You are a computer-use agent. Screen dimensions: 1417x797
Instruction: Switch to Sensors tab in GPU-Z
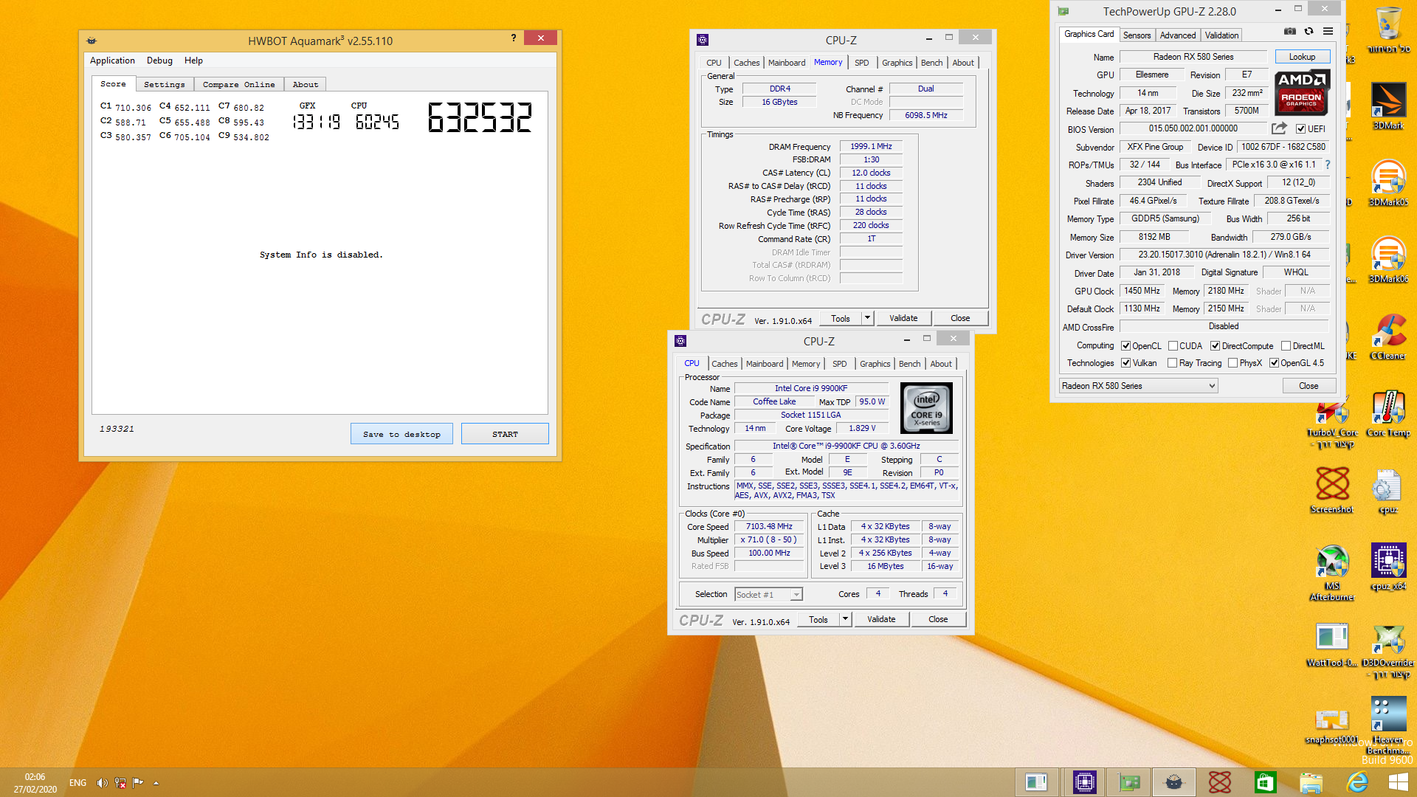pyautogui.click(x=1137, y=35)
